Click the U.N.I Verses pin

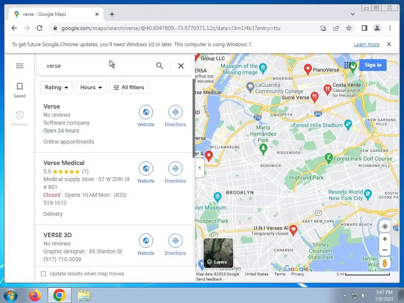coord(293,230)
